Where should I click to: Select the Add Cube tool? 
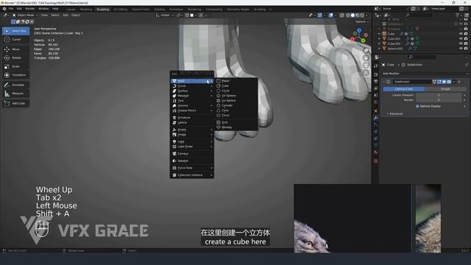[16, 103]
